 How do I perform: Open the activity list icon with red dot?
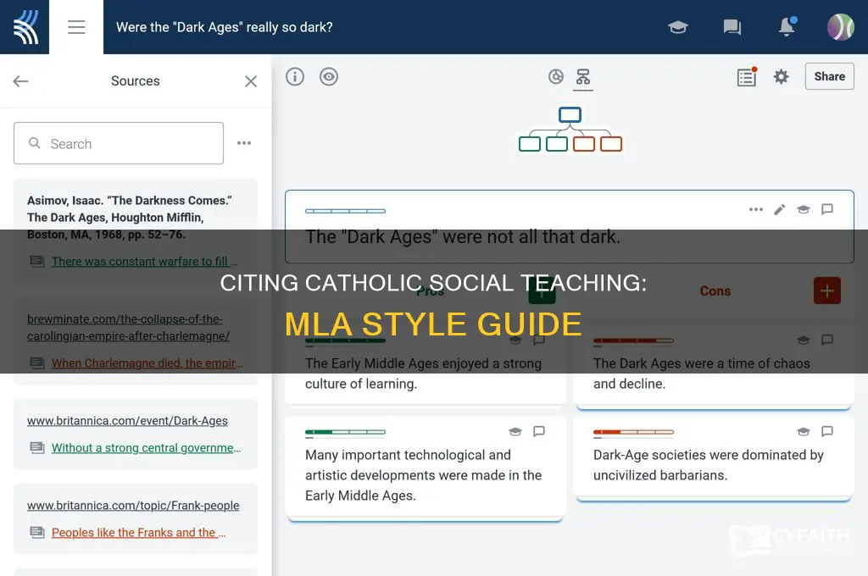pyautogui.click(x=746, y=77)
